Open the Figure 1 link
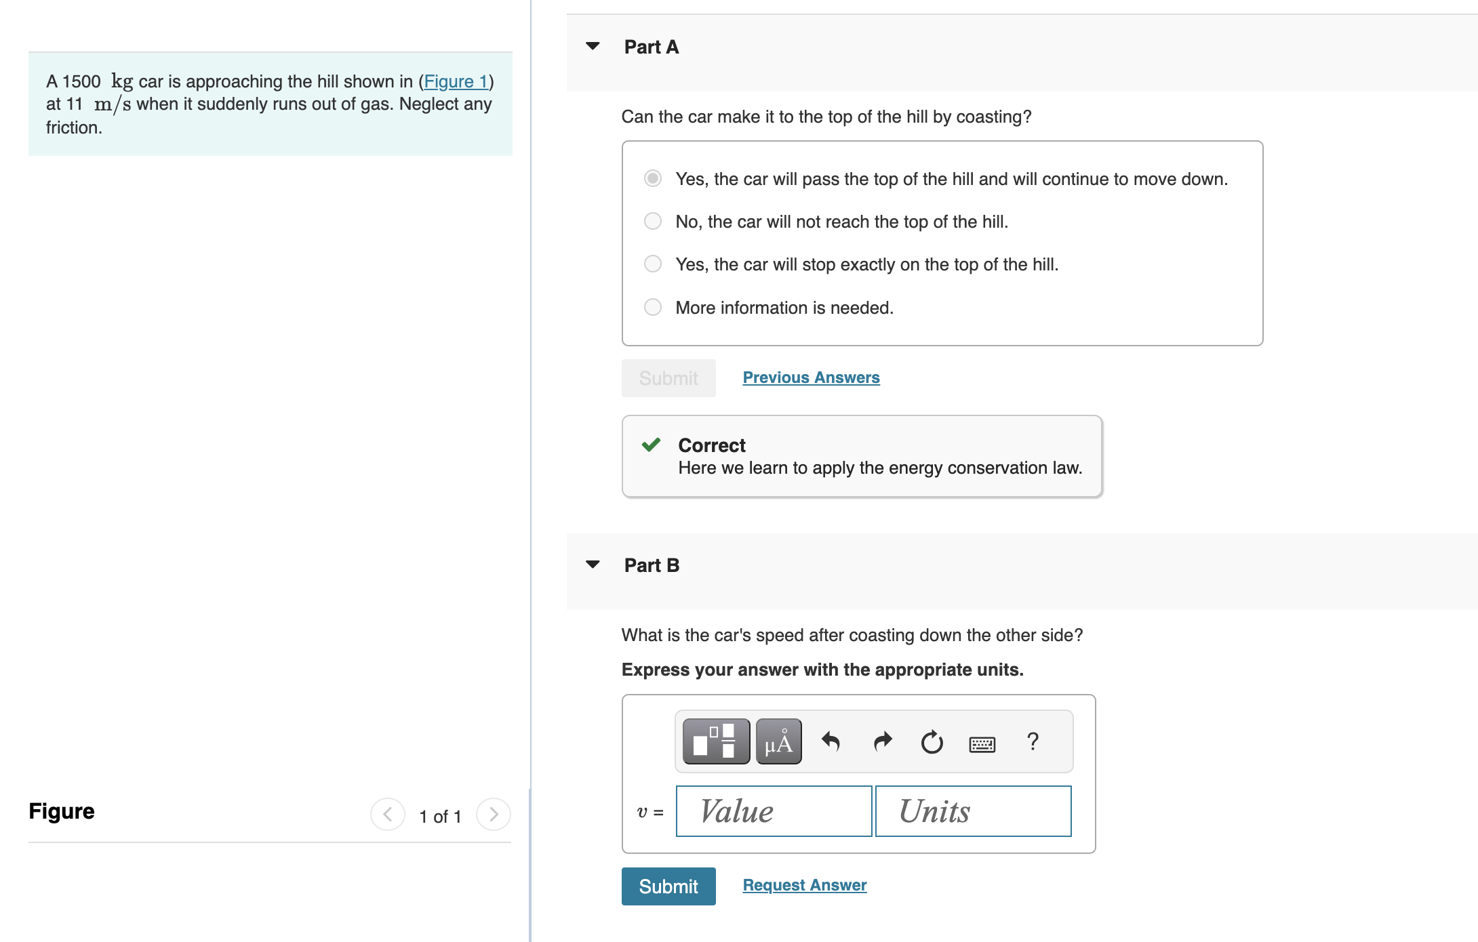Viewport: 1478px width, 942px height. (x=456, y=81)
